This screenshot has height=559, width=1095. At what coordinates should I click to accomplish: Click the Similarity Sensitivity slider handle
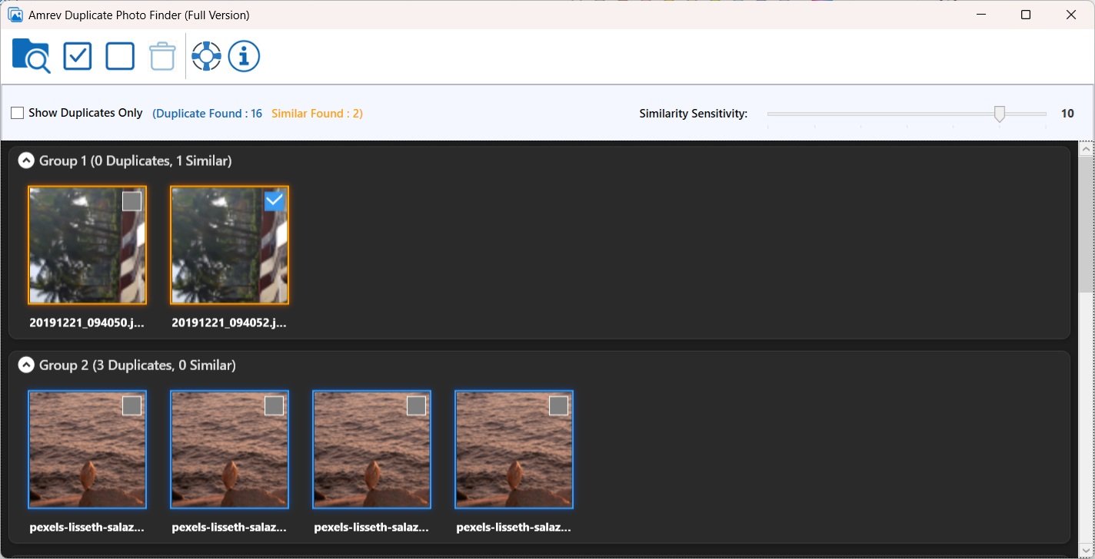click(x=1000, y=113)
